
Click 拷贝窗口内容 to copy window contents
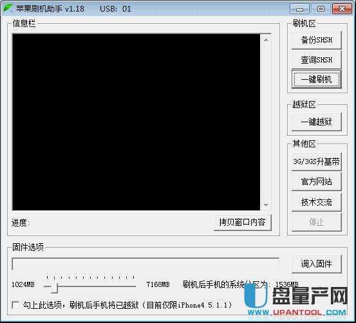(x=243, y=222)
